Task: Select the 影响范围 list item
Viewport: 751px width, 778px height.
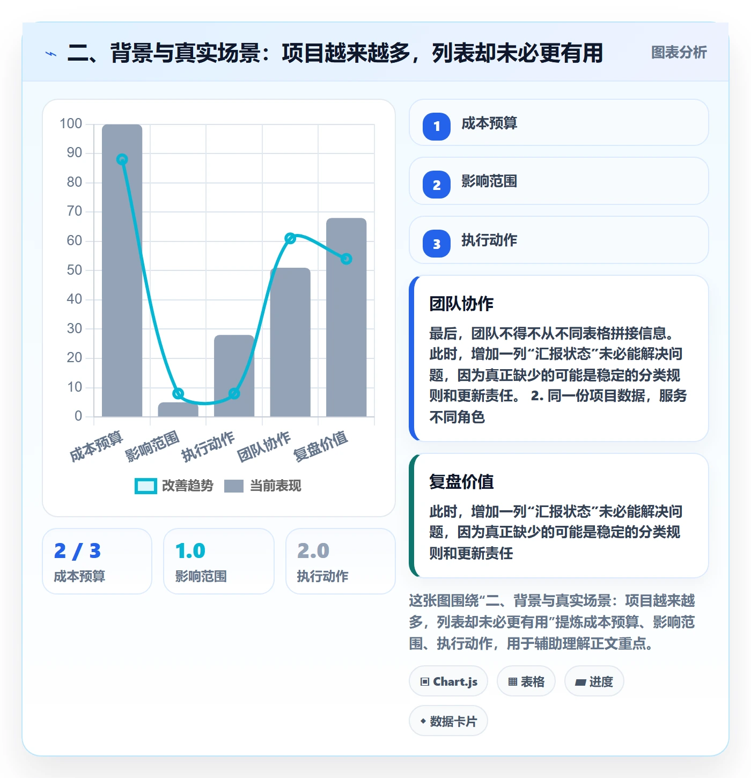Action: pos(558,181)
